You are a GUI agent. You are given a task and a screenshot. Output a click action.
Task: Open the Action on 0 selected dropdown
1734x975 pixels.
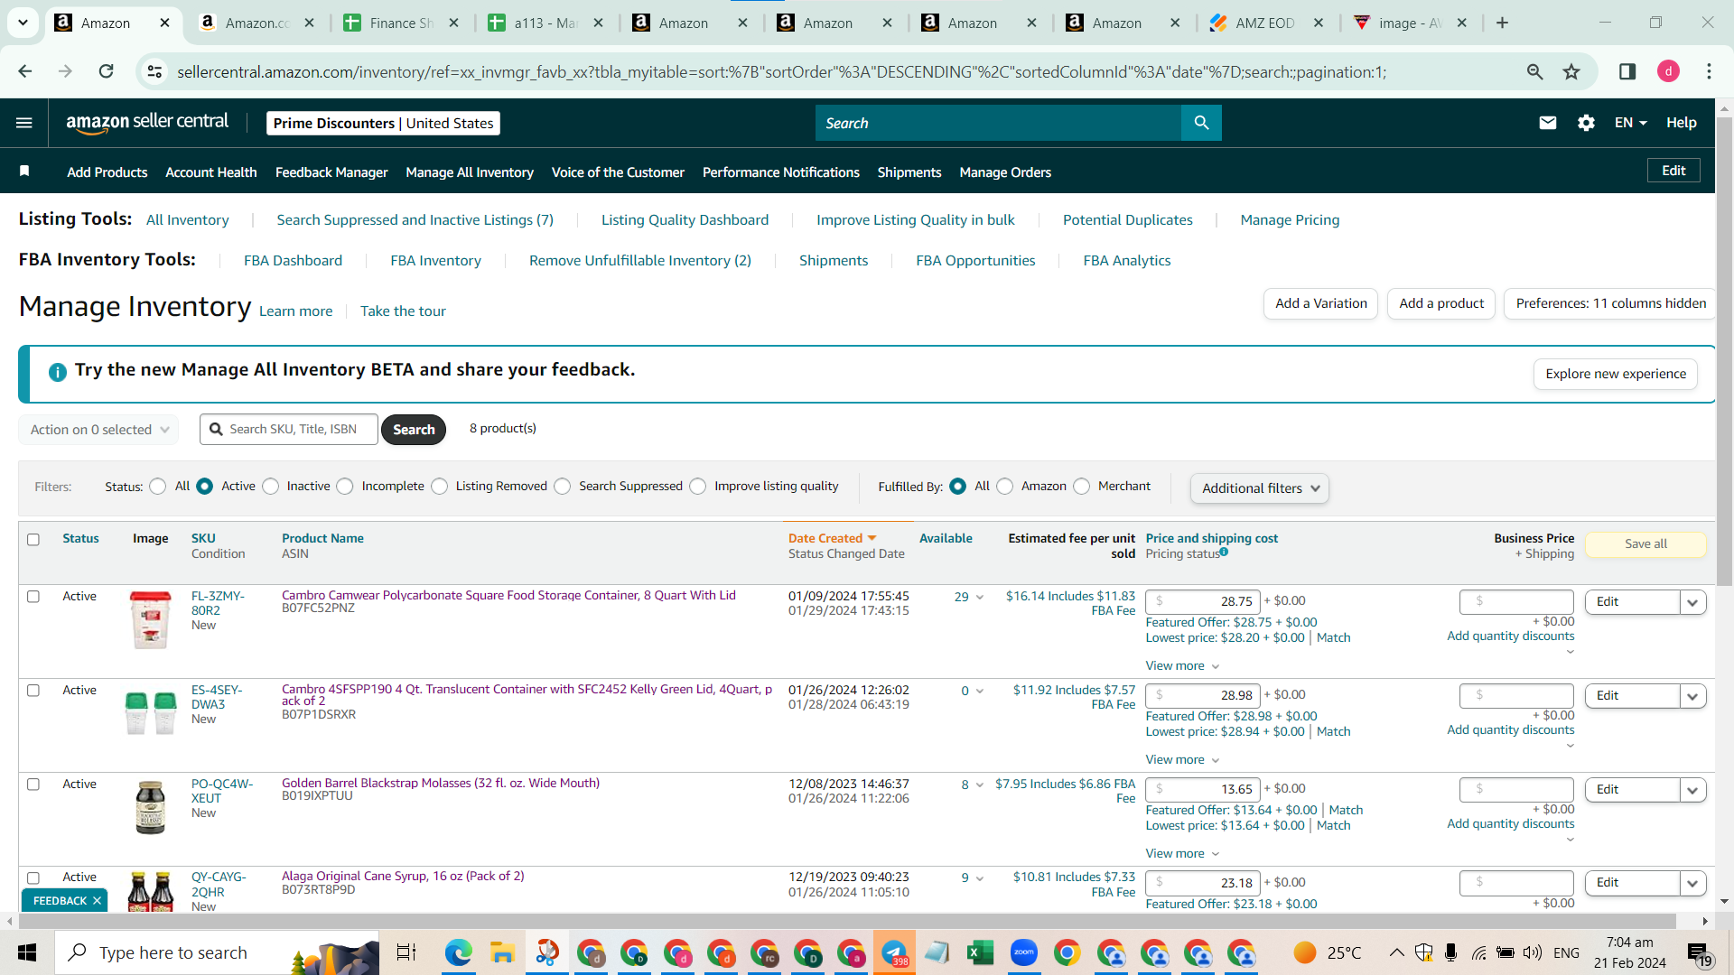(x=98, y=430)
